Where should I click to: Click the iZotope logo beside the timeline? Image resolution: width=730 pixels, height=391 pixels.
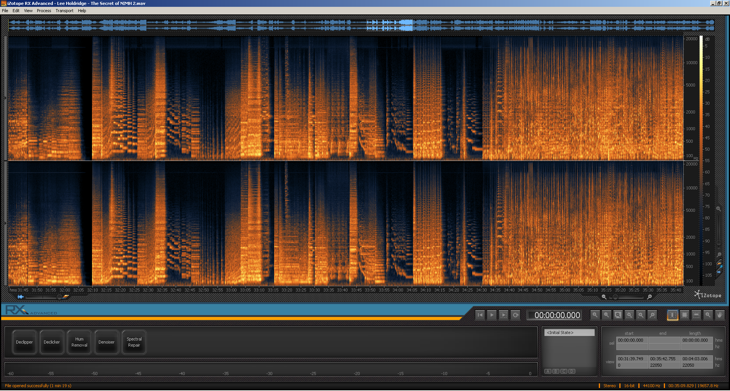[x=707, y=295]
